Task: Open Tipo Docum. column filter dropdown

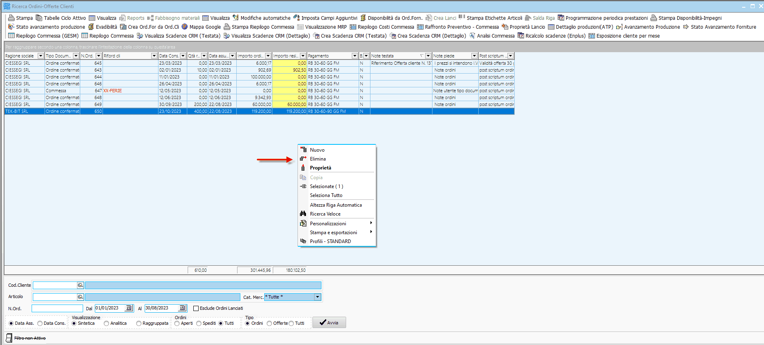Action: point(76,56)
